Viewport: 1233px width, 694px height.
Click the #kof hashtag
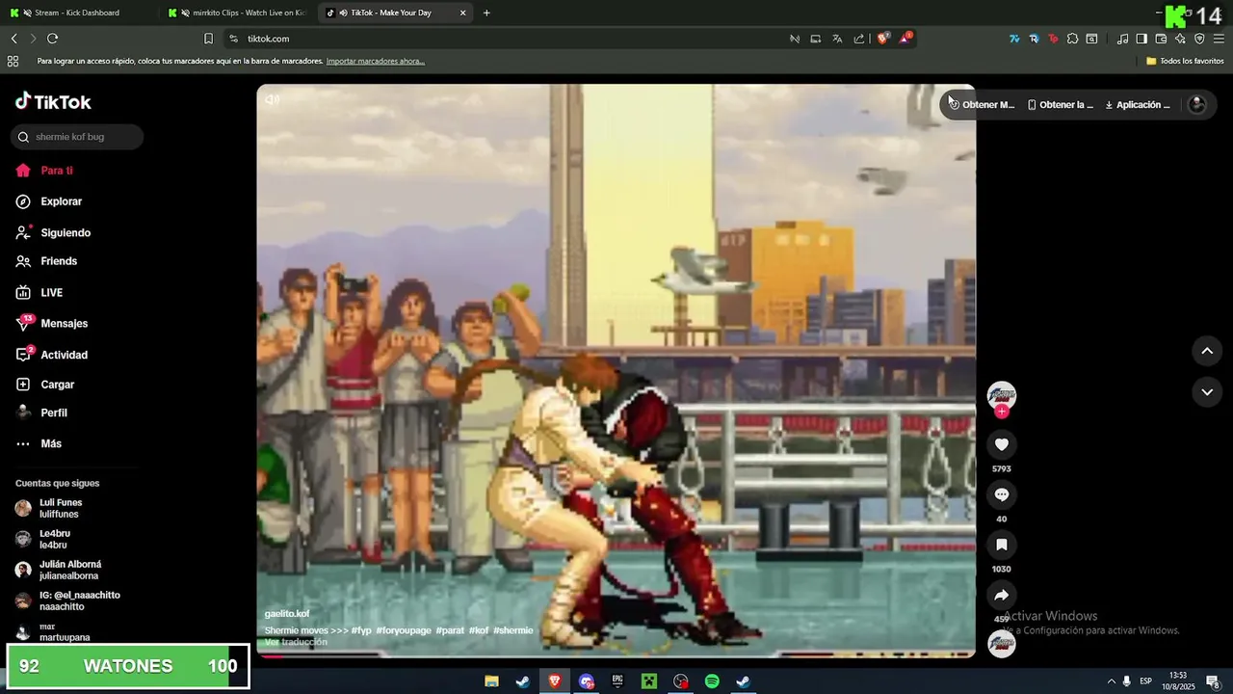(479, 630)
